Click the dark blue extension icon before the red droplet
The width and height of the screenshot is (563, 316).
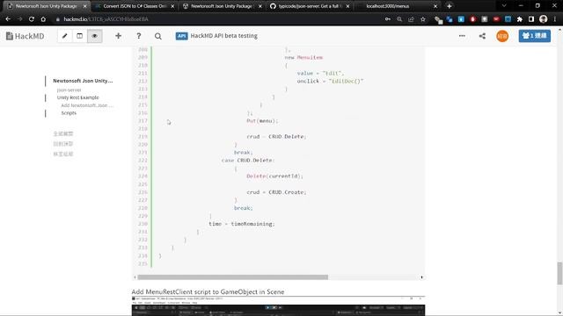click(x=450, y=19)
